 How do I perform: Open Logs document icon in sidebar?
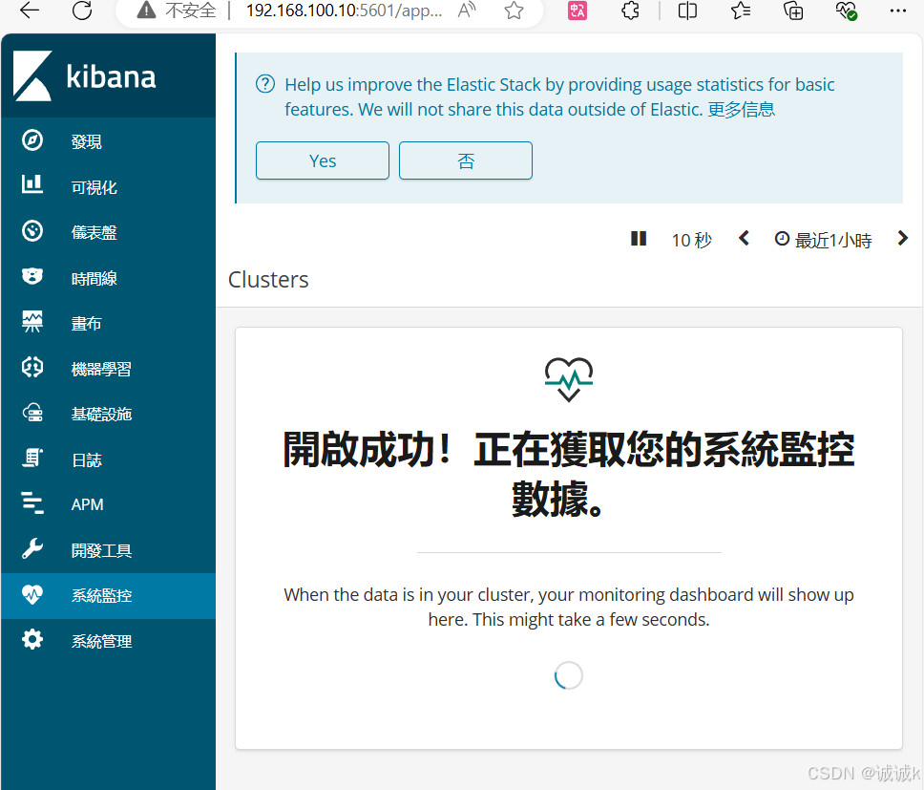click(32, 459)
